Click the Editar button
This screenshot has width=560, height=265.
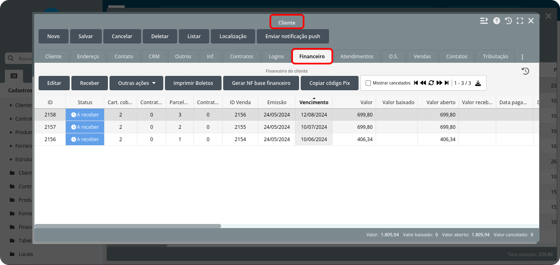pyautogui.click(x=54, y=83)
